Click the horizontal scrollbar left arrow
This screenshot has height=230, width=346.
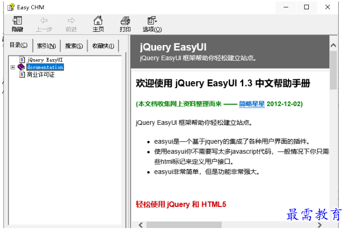point(141,225)
